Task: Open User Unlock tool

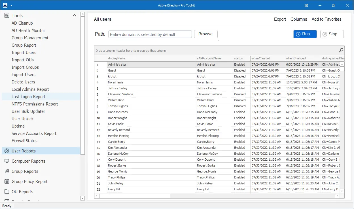Action: point(23,119)
